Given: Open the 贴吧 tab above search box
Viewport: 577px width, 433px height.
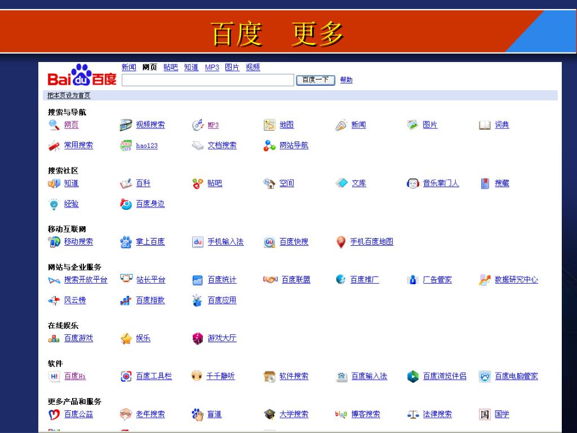Looking at the screenshot, I should [x=170, y=68].
